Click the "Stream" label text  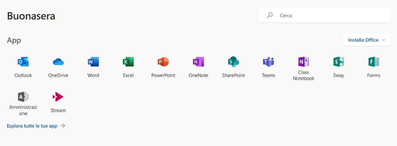pos(58,110)
